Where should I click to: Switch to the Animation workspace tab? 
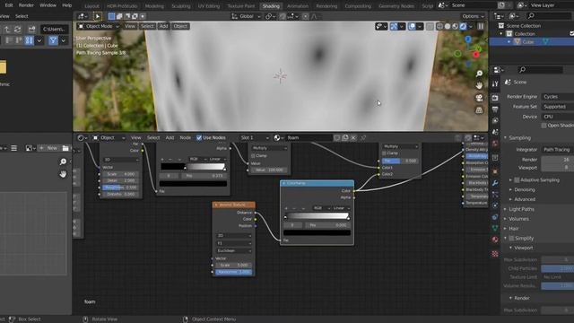point(298,6)
